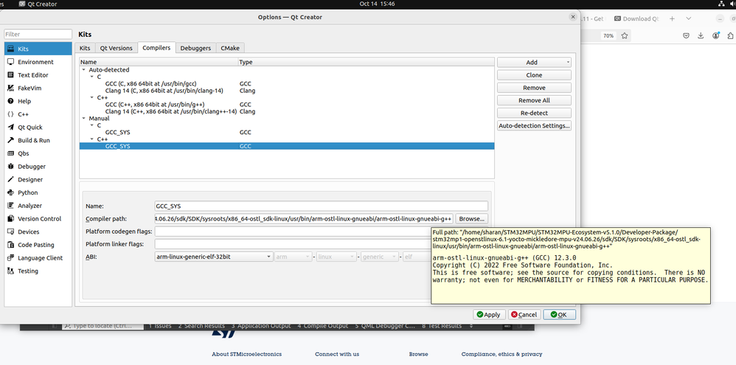This screenshot has width=736, height=365.
Task: Collapse the Manual compilers group
Action: coord(84,119)
